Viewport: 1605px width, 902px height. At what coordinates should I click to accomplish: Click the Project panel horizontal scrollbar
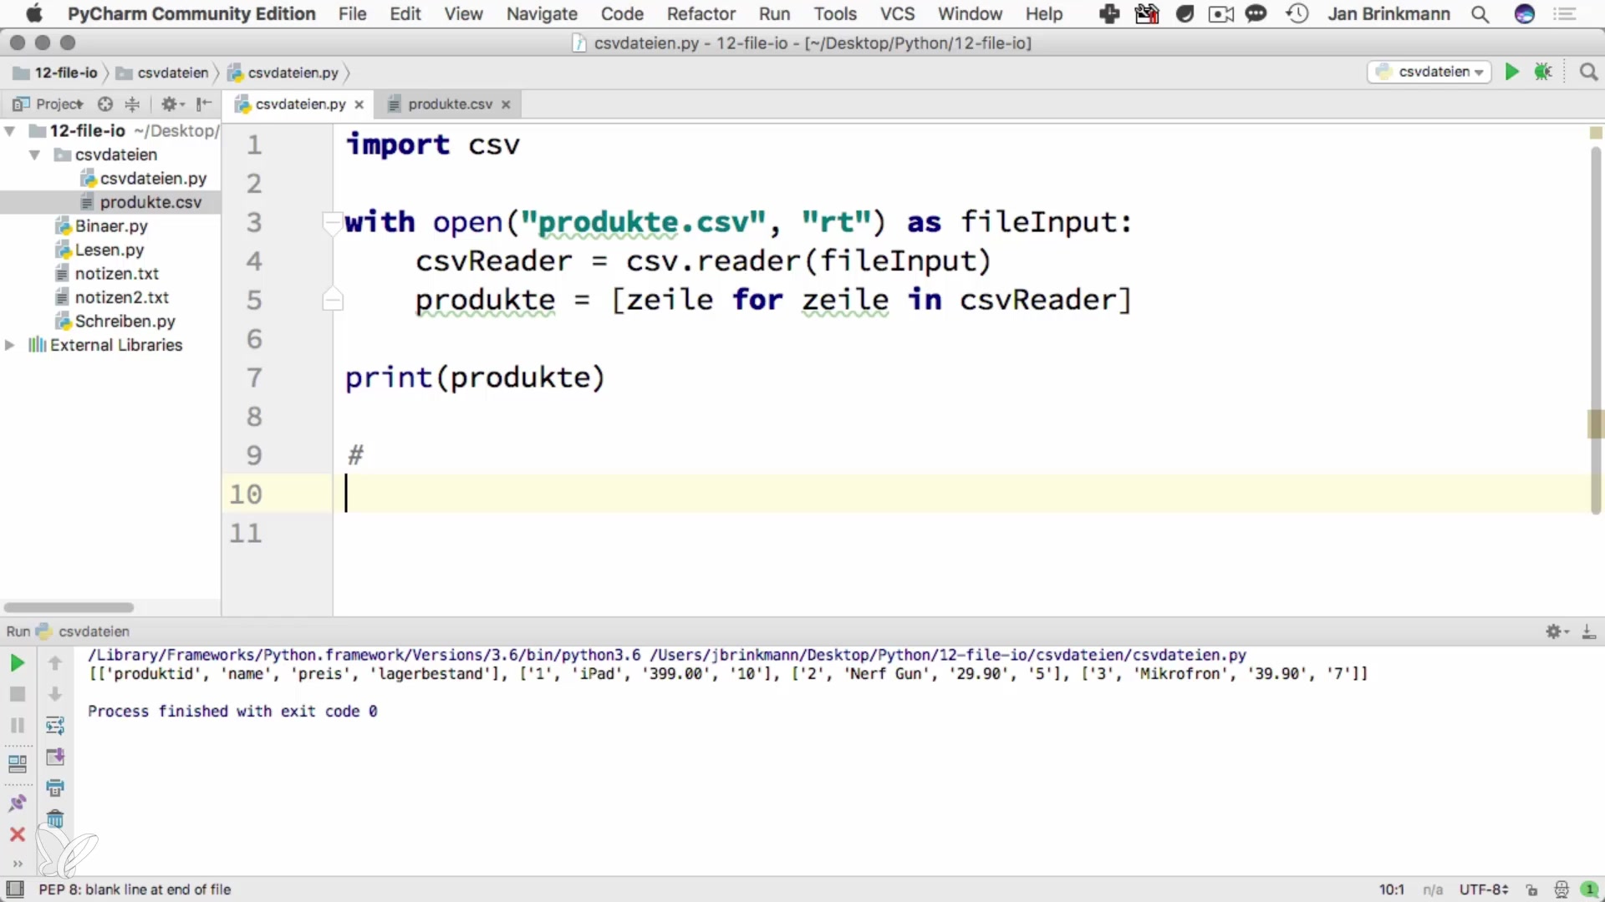pyautogui.click(x=69, y=607)
